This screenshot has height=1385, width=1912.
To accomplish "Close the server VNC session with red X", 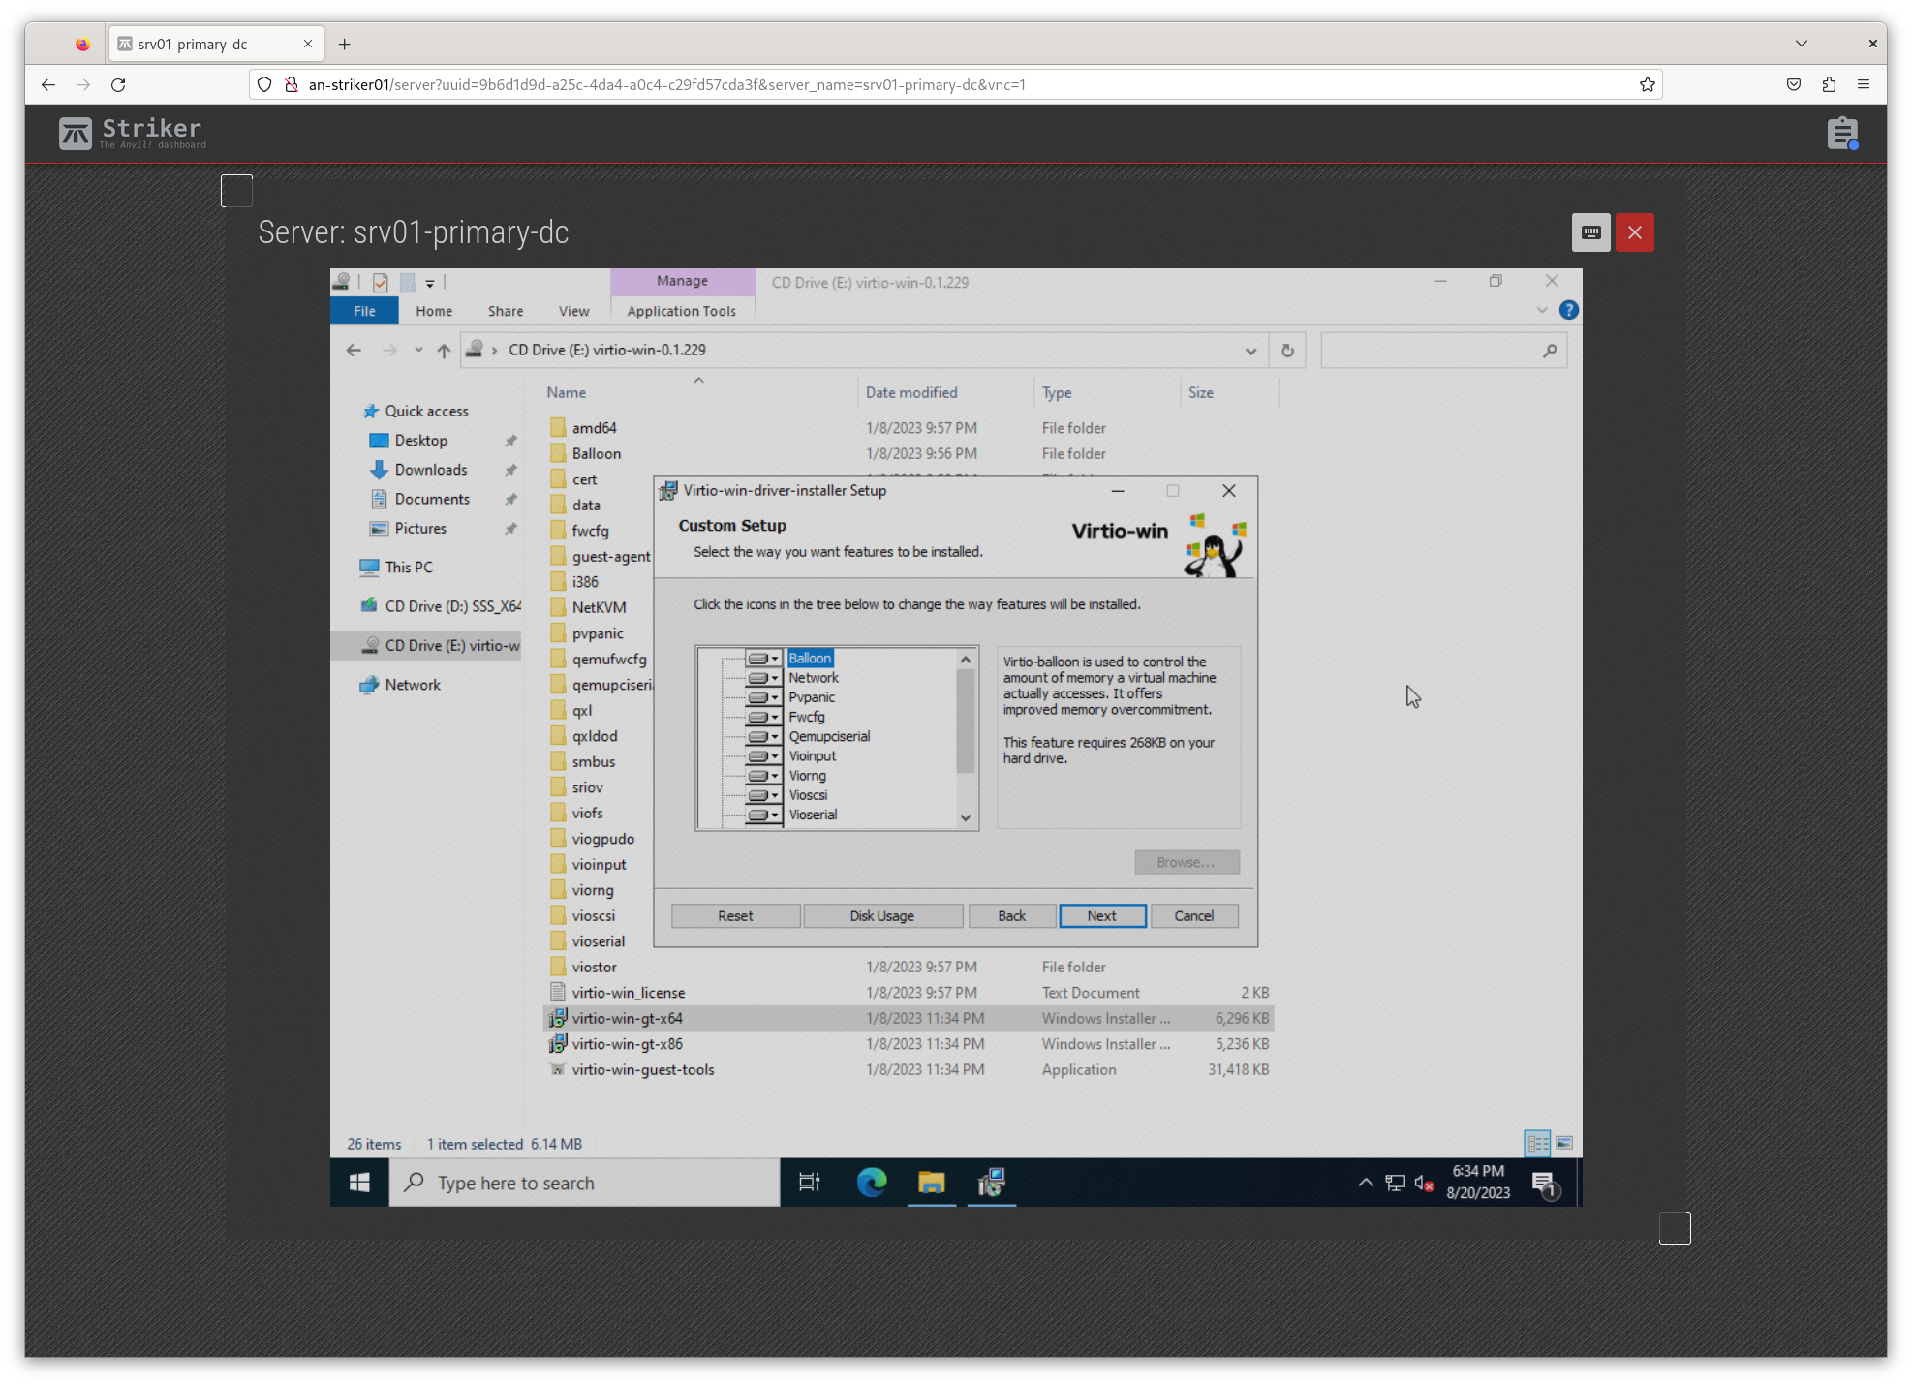I will coord(1635,232).
